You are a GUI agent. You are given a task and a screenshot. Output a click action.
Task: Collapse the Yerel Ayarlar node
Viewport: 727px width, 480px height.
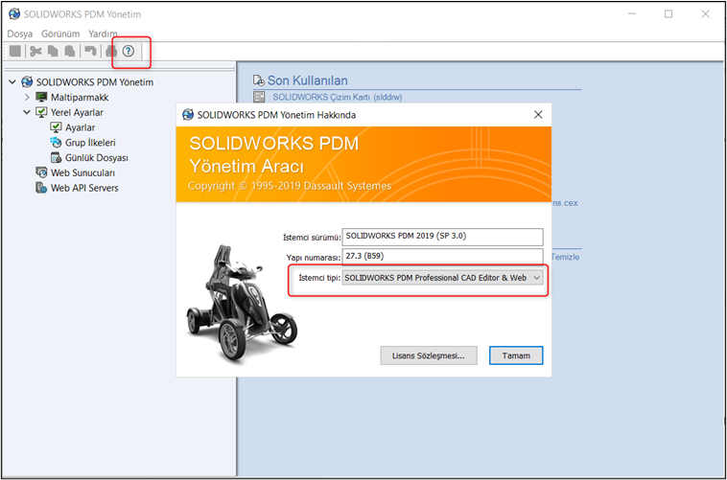27,112
